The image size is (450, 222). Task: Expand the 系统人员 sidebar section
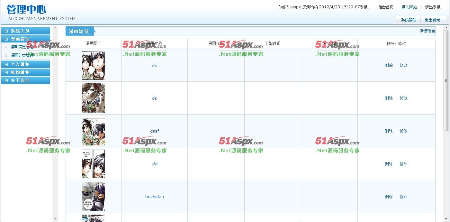pyautogui.click(x=26, y=31)
